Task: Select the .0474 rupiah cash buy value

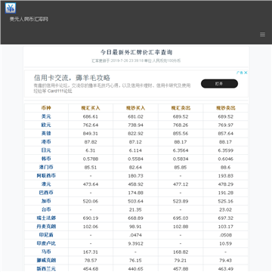Action: [x=135, y=235]
